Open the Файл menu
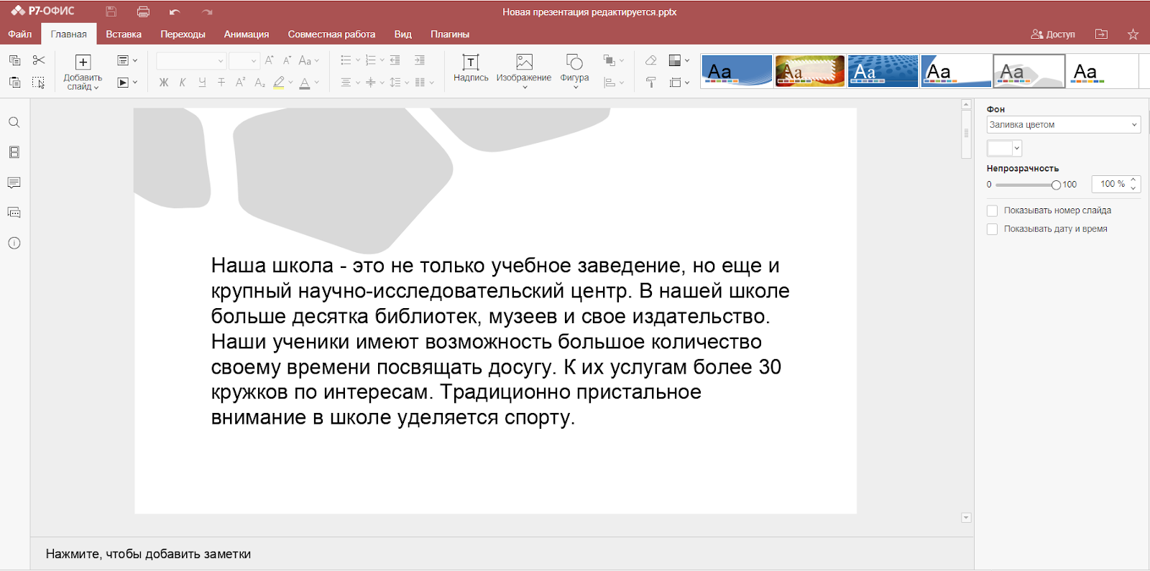The height and width of the screenshot is (571, 1150). (20, 34)
